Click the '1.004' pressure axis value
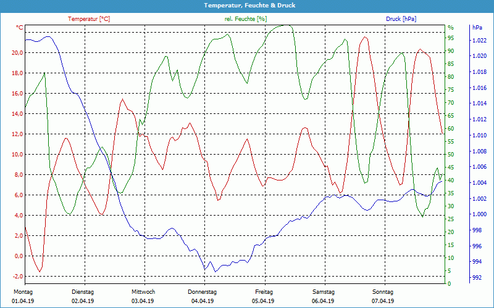Viewport: 494px width, 308px height. coord(480,183)
